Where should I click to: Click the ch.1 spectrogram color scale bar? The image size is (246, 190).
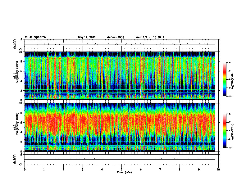tap(225, 79)
